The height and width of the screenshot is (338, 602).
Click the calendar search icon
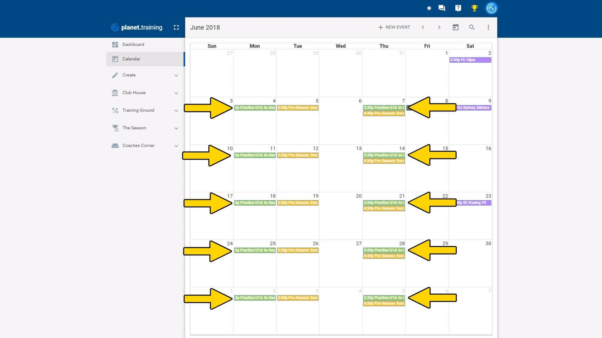[x=472, y=27]
